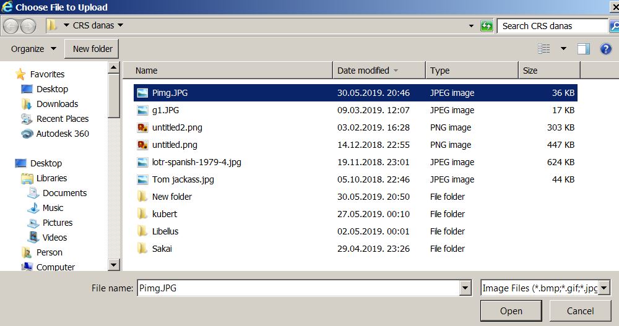Select the date 27.05.2019. 00:10

(373, 214)
